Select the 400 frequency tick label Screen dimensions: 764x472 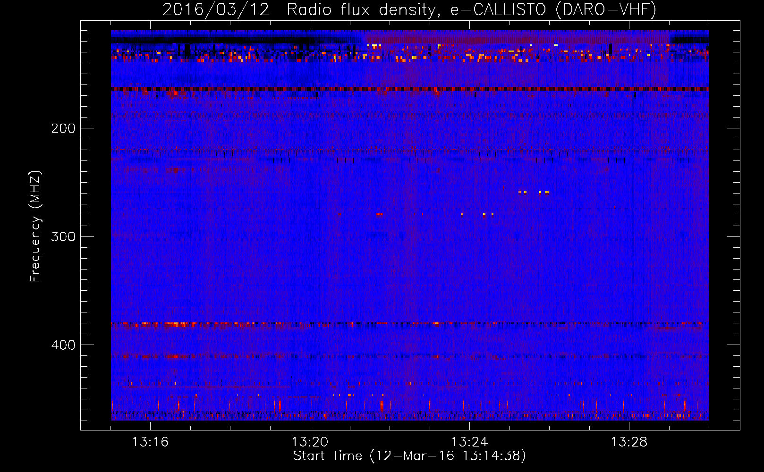(63, 345)
